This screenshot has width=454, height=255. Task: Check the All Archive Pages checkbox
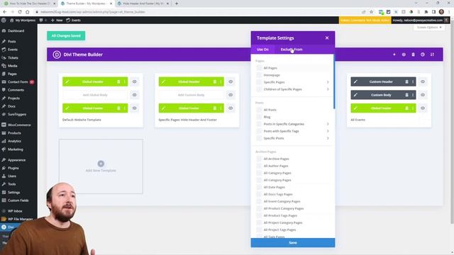[259, 159]
